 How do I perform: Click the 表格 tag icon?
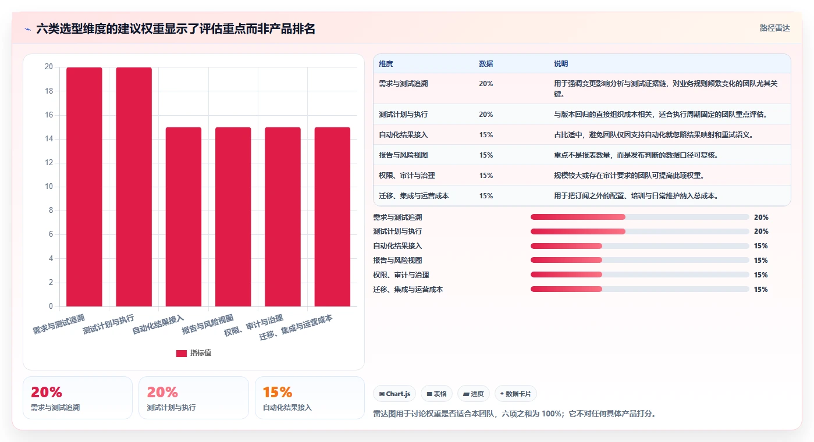pos(429,394)
